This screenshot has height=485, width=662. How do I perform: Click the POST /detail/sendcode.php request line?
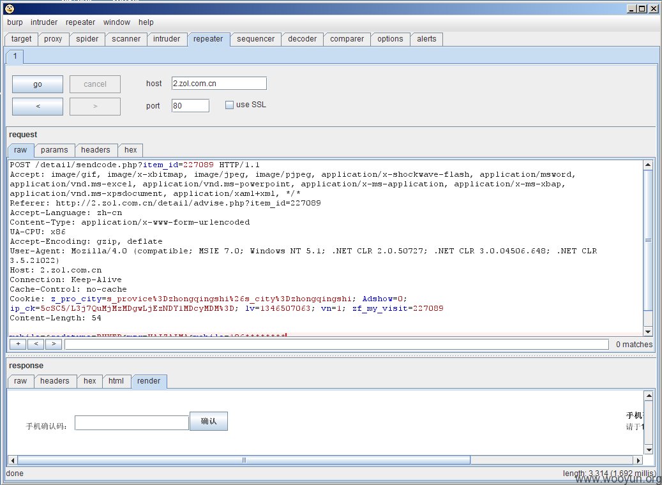click(x=135, y=165)
